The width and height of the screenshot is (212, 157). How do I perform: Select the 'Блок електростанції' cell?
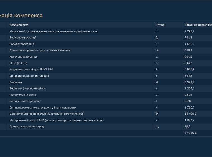(23, 38)
